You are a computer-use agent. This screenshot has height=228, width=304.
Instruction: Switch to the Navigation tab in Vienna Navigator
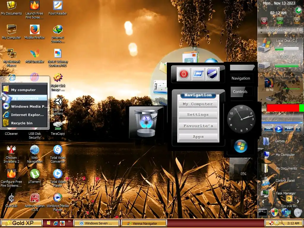click(240, 78)
